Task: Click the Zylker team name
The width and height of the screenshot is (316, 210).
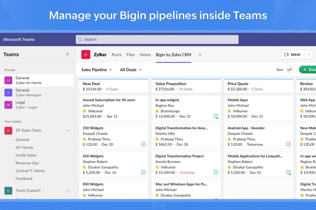Action: (x=100, y=55)
